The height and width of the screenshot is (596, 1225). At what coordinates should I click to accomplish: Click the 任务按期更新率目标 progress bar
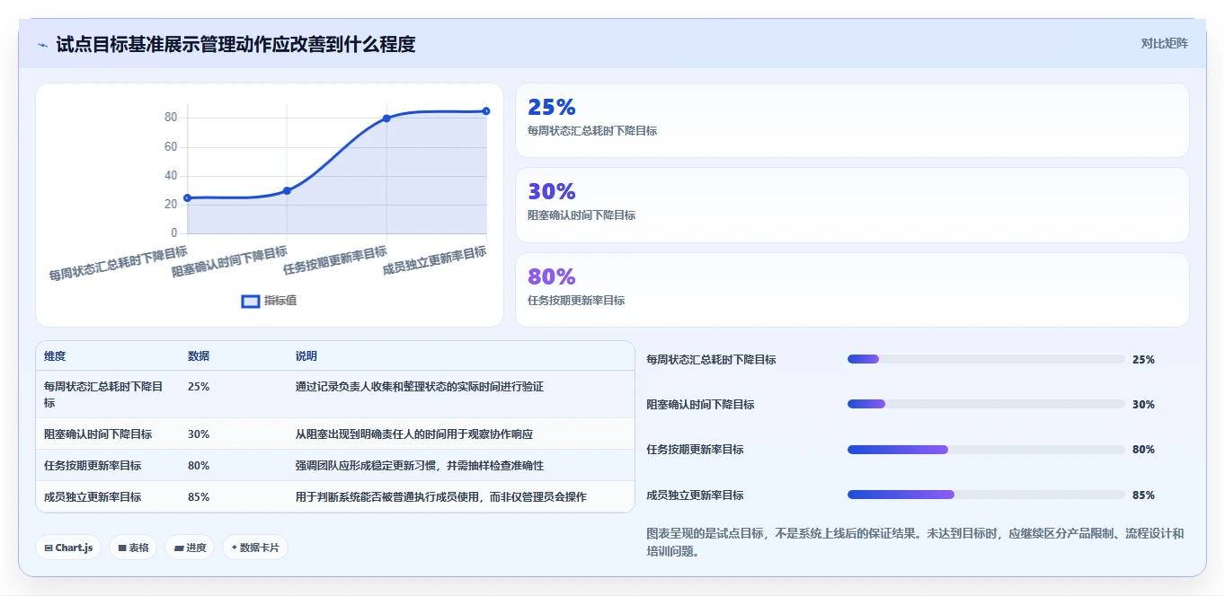[986, 450]
